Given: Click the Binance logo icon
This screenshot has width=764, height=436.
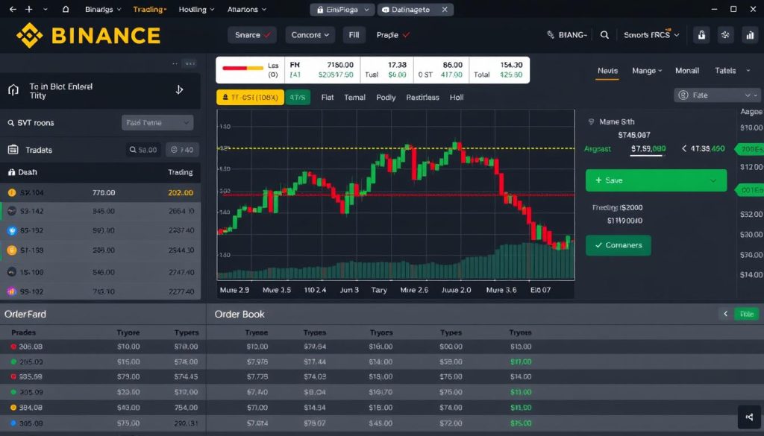Looking at the screenshot, I should [x=29, y=35].
